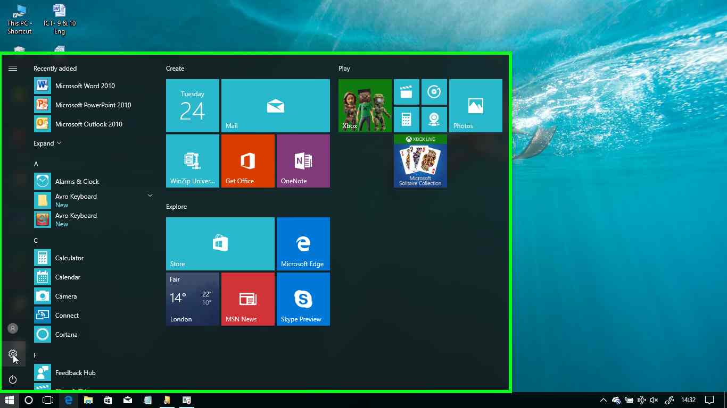Expand the Avro Keyboard folder chevron
The image size is (727, 408).
[150, 196]
